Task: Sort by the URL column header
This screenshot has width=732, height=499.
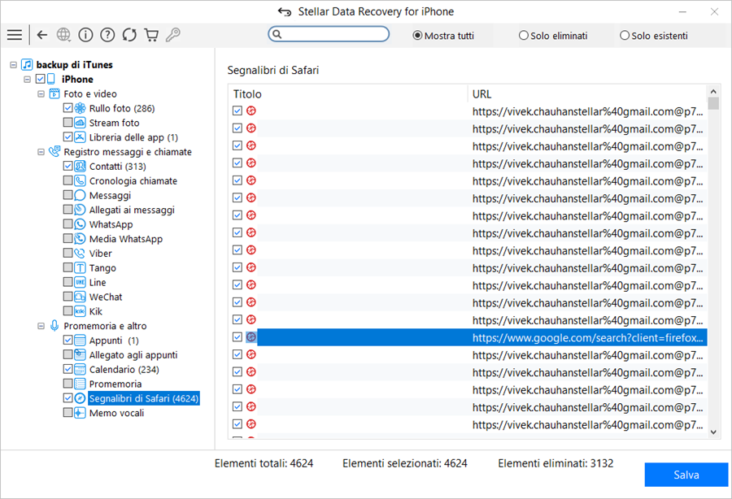Action: tap(481, 94)
